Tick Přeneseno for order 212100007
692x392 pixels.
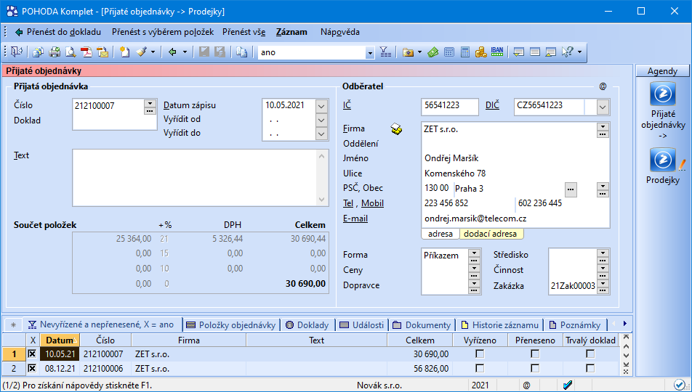[535, 354]
